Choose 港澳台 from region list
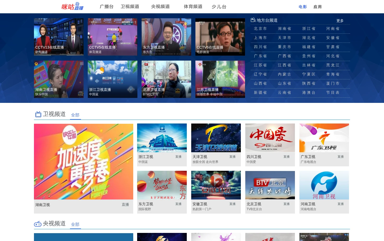This screenshot has width=384, height=241. pyautogui.click(x=309, y=93)
